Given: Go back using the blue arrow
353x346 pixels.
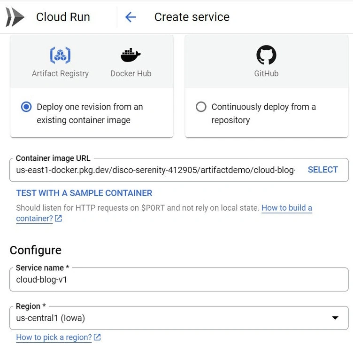Looking at the screenshot, I should (130, 17).
